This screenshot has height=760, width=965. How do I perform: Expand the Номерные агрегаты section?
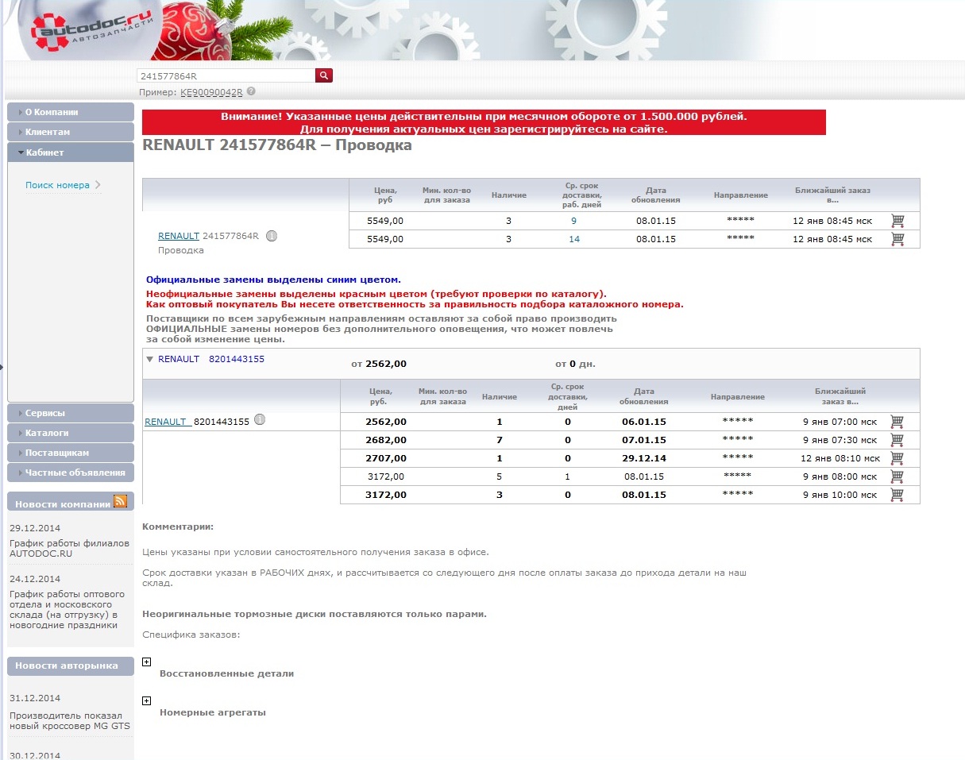point(146,700)
